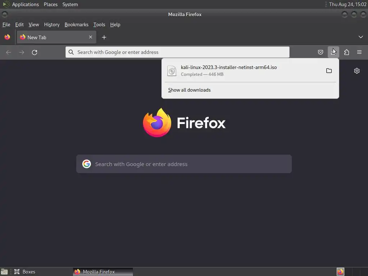Select the New Tab tab
Viewport: 368px width, 276px height.
[56, 37]
